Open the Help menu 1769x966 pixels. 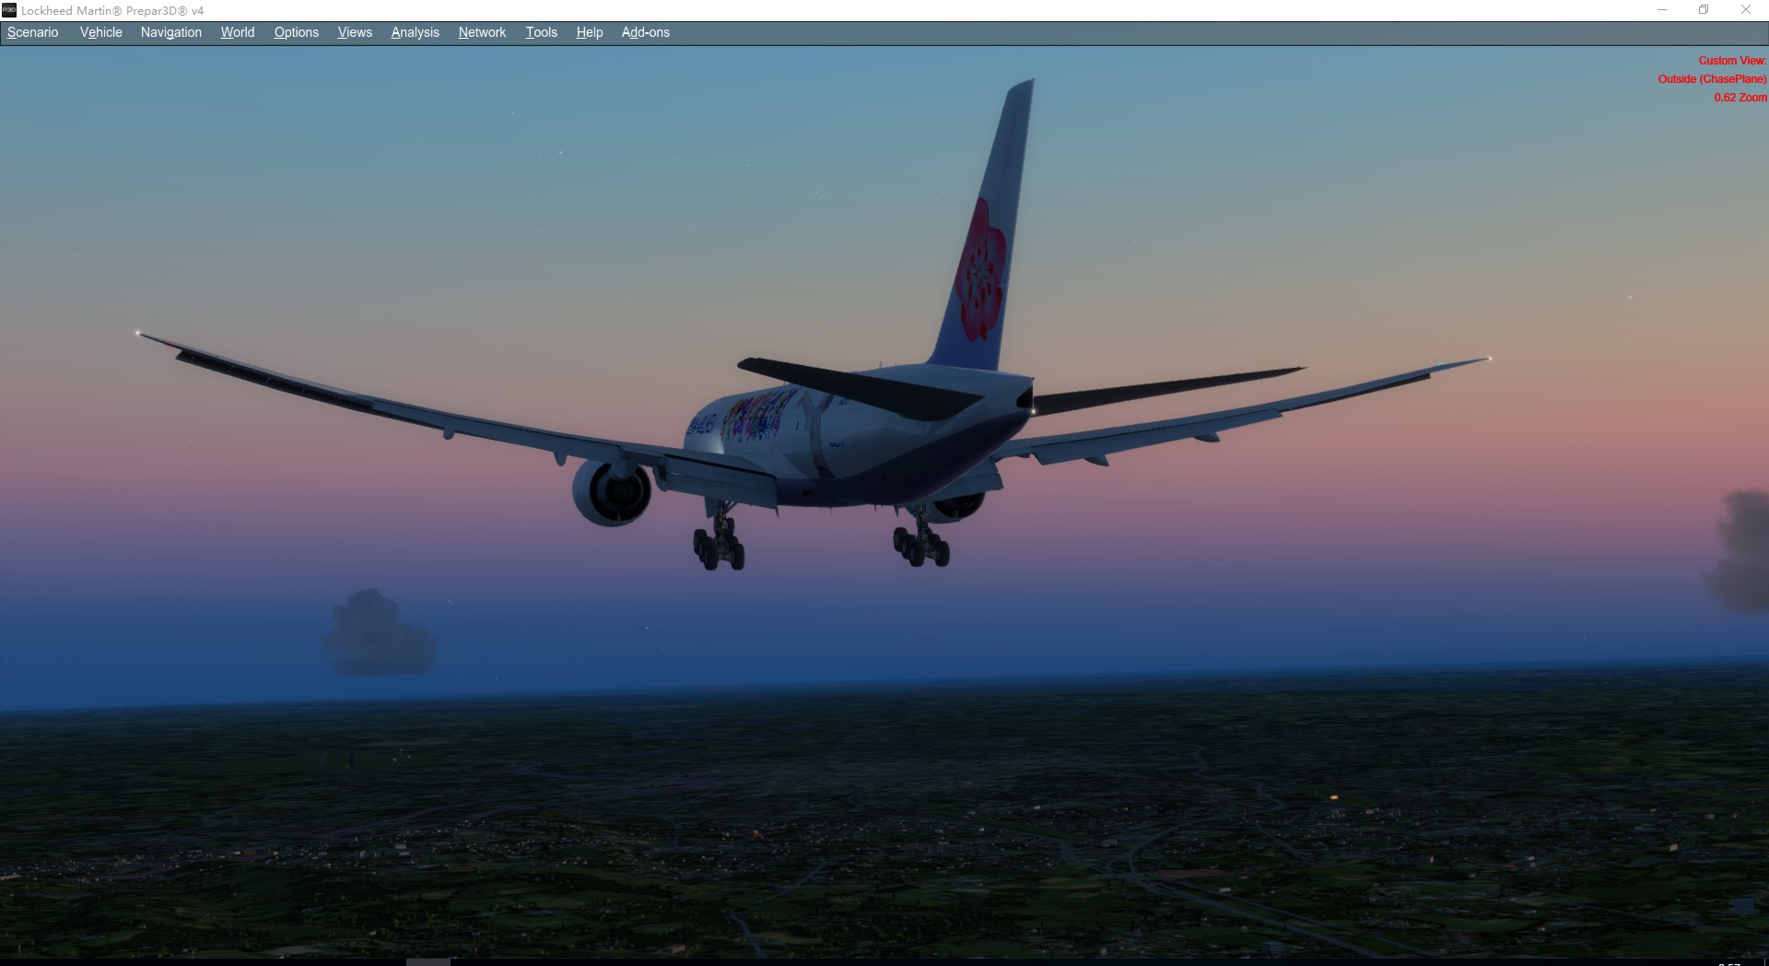coord(589,32)
